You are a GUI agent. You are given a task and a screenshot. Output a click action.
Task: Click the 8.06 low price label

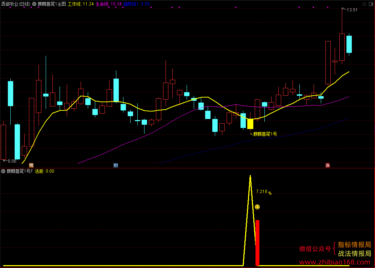[12, 161]
